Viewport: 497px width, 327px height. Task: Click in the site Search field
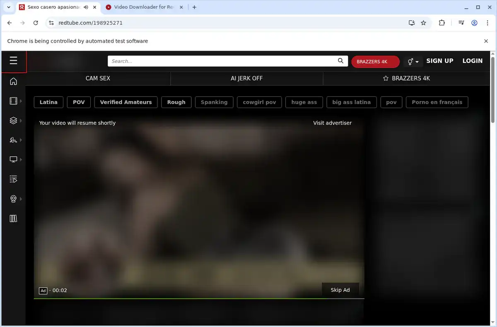click(222, 61)
